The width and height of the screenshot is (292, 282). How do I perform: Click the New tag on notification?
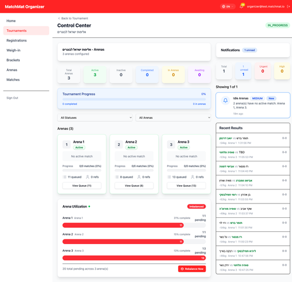click(272, 98)
